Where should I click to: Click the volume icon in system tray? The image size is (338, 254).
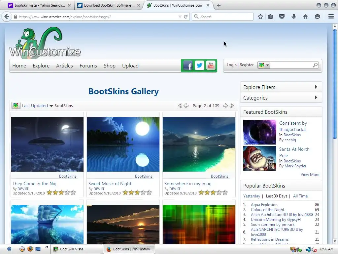(314, 249)
